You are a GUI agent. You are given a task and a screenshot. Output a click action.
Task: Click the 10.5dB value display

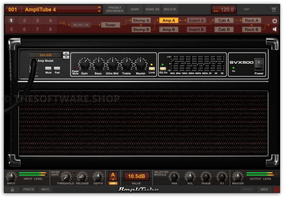point(136,176)
